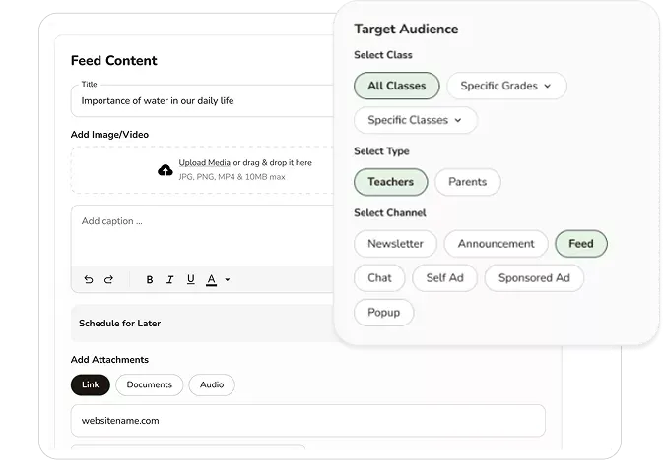Image resolution: width=664 pixels, height=473 pixels.
Task: Expand the Specific Classes dropdown
Action: [x=415, y=120]
